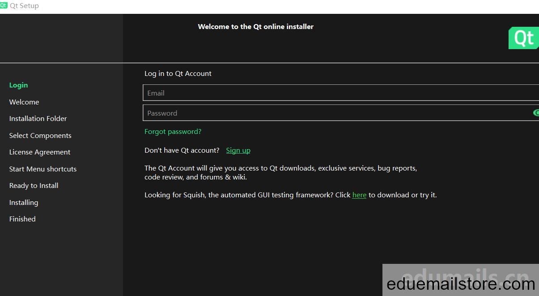Follow the Sign up link

pyautogui.click(x=238, y=150)
